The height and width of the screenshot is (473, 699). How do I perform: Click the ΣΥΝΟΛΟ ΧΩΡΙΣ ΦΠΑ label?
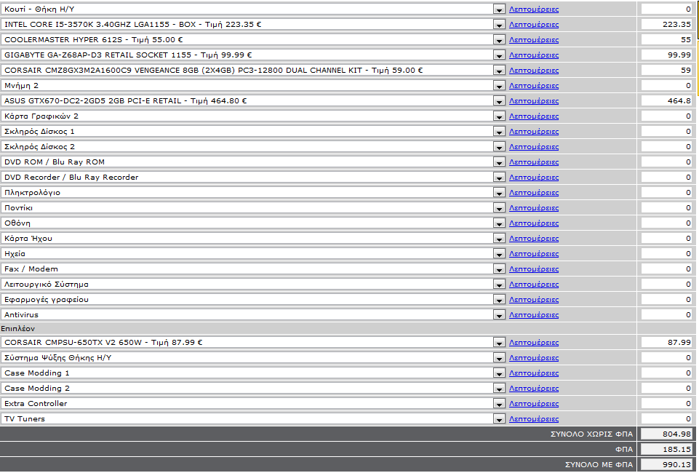pyautogui.click(x=591, y=434)
